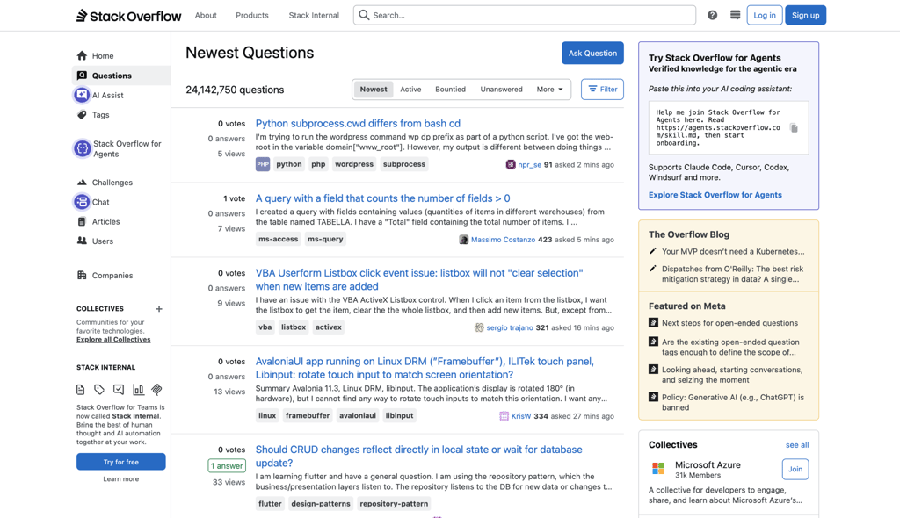
Task: Click npr_se's user avatar
Action: pos(511,165)
